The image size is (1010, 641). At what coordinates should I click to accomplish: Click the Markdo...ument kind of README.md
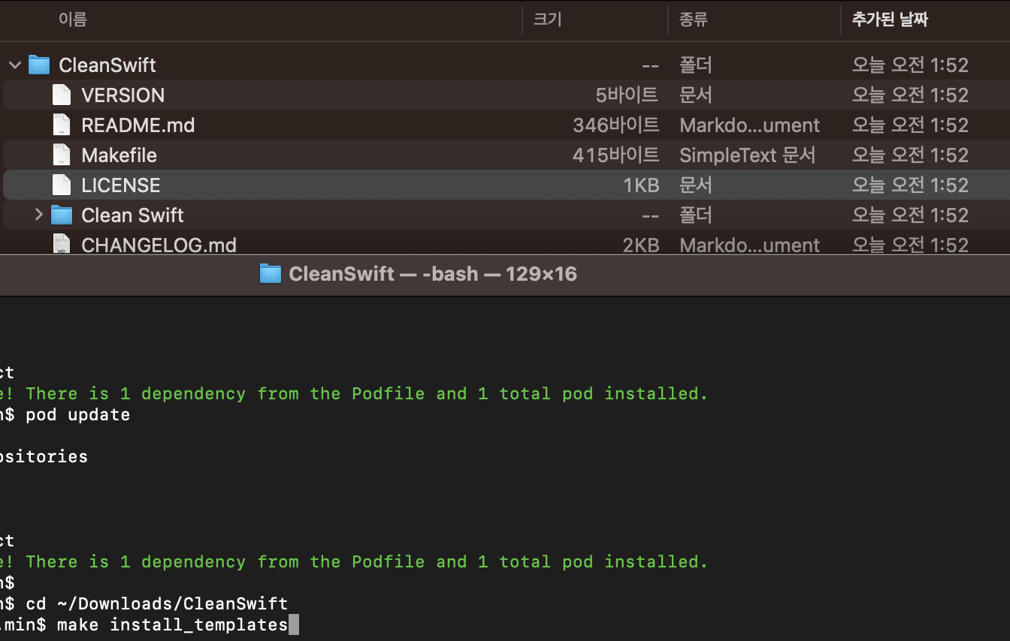749,125
